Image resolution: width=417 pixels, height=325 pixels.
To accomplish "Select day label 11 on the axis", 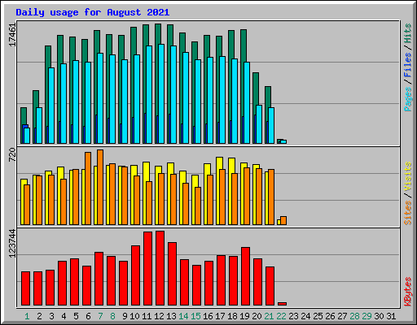I will (147, 316).
